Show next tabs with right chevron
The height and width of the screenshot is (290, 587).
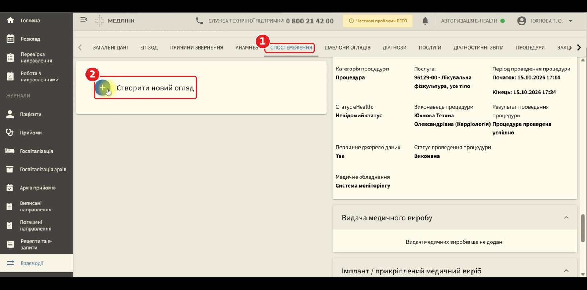579,47
